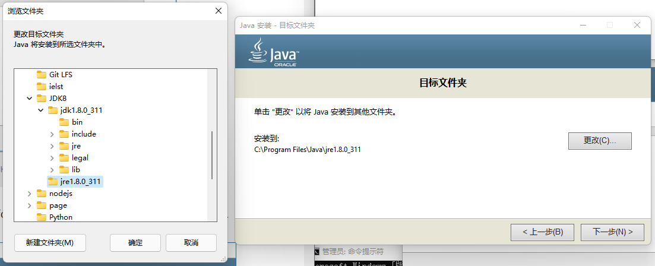This screenshot has height=266, width=655.
Task: Select the bin tree label
Action: click(77, 122)
